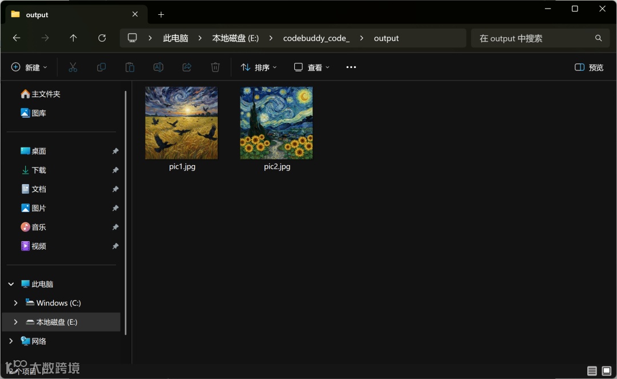Screen dimensions: 617x379
Task: Refresh the output folder view
Action: [102, 38]
